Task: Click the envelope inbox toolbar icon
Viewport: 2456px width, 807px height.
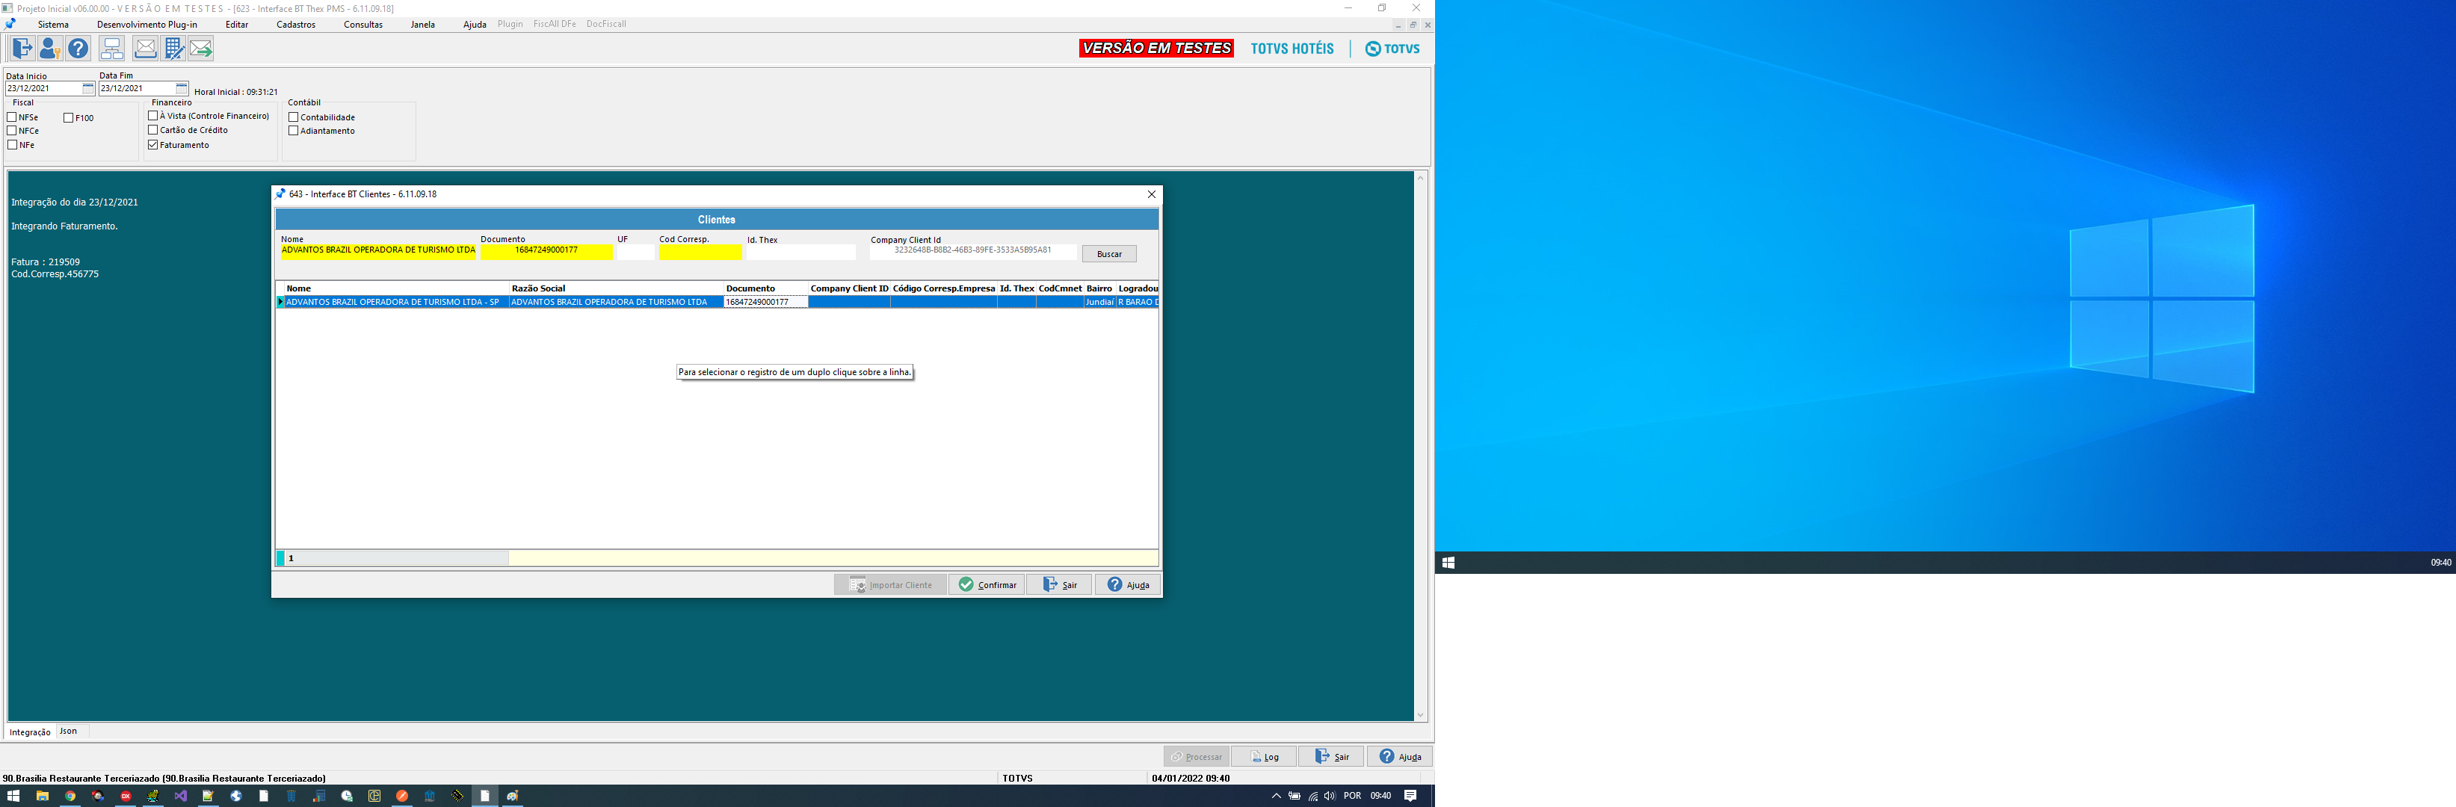Action: (x=145, y=48)
